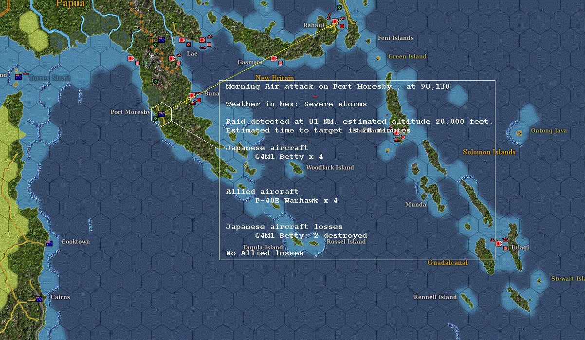Click the Cairns map label
Image resolution: width=585 pixels, height=340 pixels.
click(x=60, y=297)
